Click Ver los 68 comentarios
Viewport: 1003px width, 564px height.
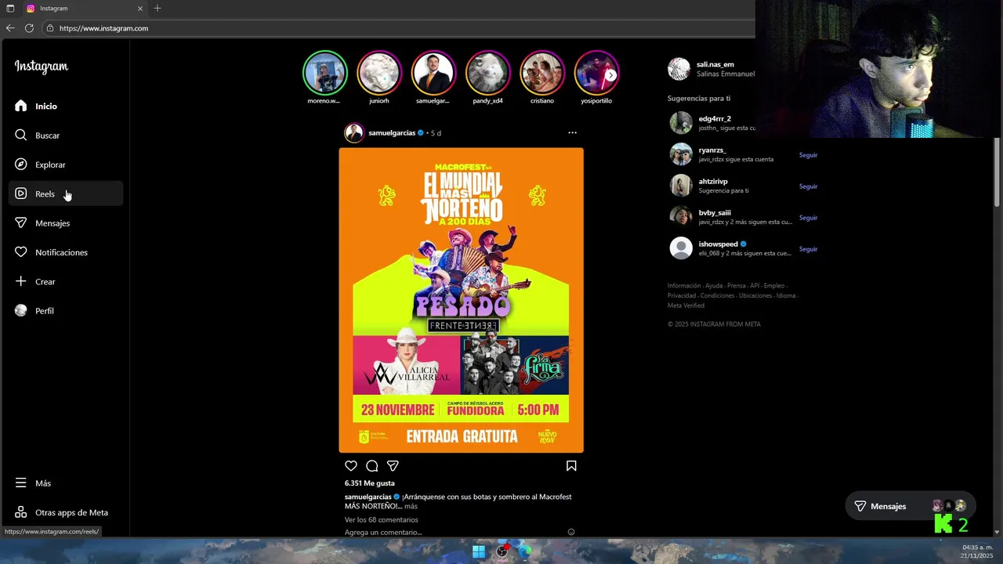(x=382, y=519)
